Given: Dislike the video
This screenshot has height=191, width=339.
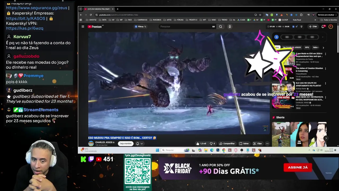Looking at the screenshot, I should [212, 144].
